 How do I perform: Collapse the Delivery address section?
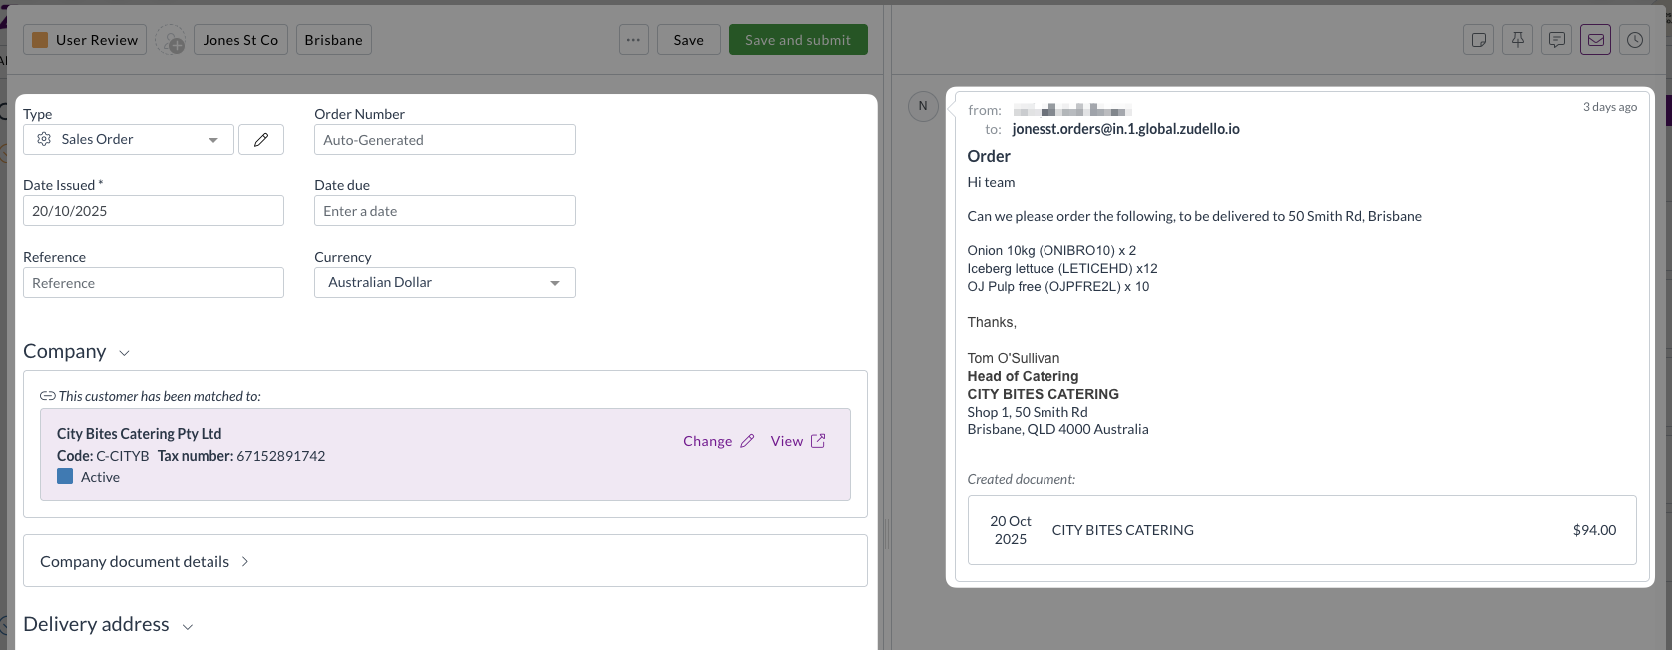tap(187, 626)
